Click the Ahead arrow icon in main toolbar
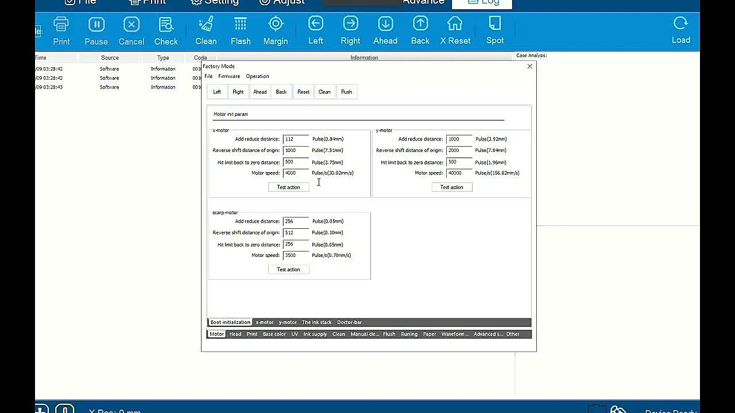Image resolution: width=735 pixels, height=413 pixels. (x=385, y=24)
